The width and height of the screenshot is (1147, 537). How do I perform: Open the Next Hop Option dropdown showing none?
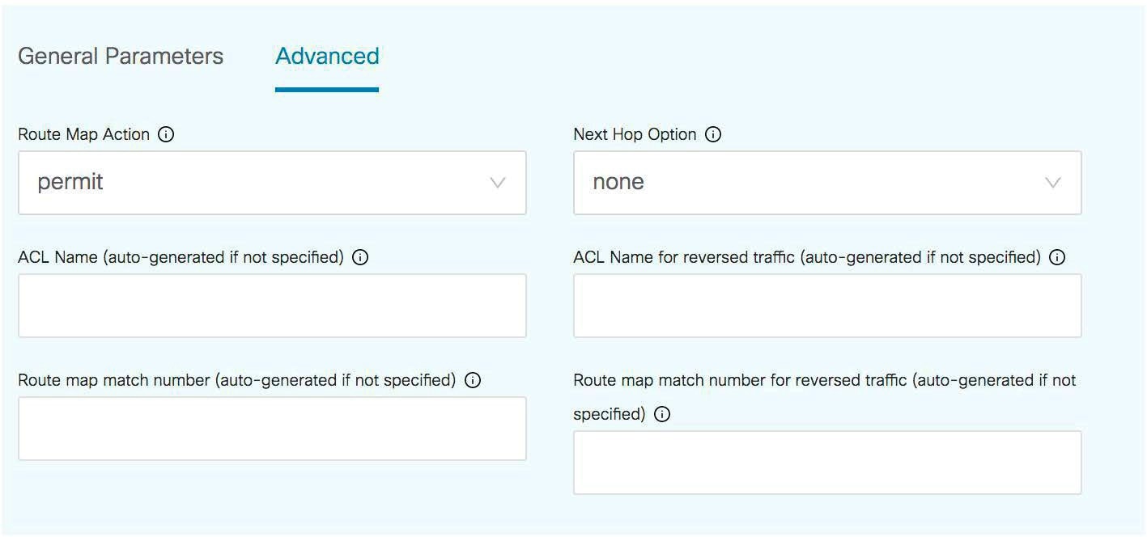click(x=827, y=183)
